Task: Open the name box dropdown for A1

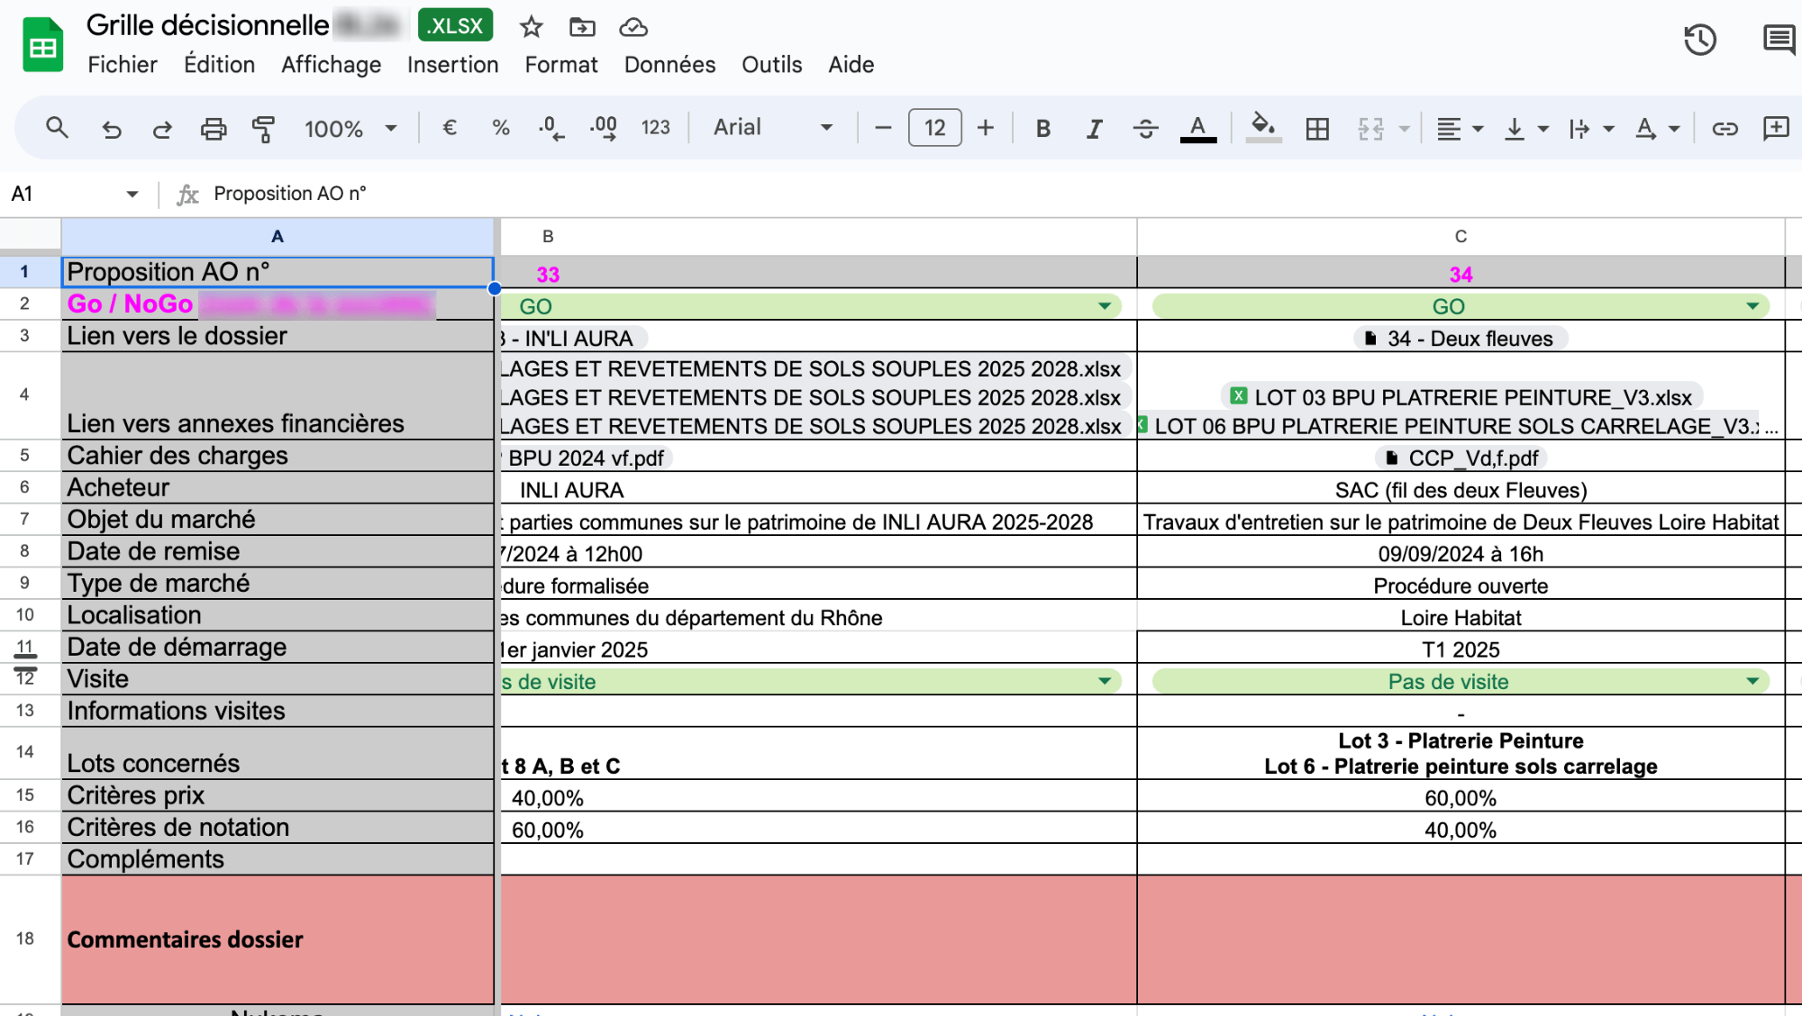Action: (x=132, y=194)
